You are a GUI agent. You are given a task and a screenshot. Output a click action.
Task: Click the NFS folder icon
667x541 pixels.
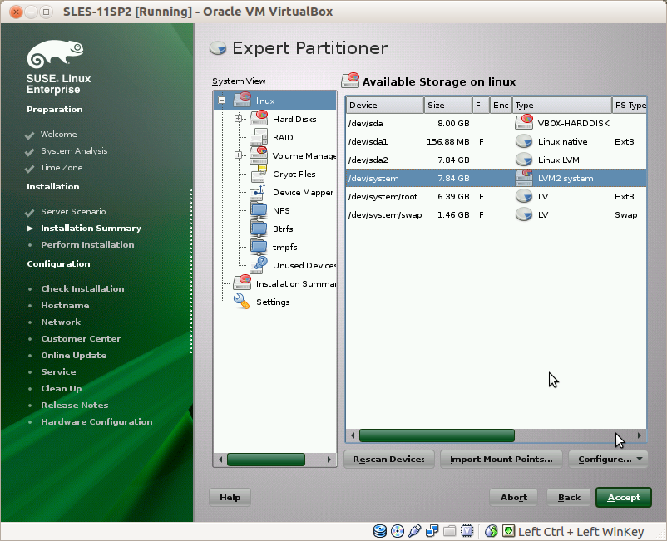(x=259, y=210)
